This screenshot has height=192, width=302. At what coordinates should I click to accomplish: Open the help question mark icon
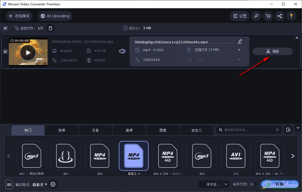coord(291,16)
